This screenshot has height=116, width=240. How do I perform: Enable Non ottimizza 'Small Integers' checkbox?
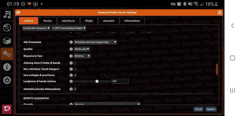75,69
